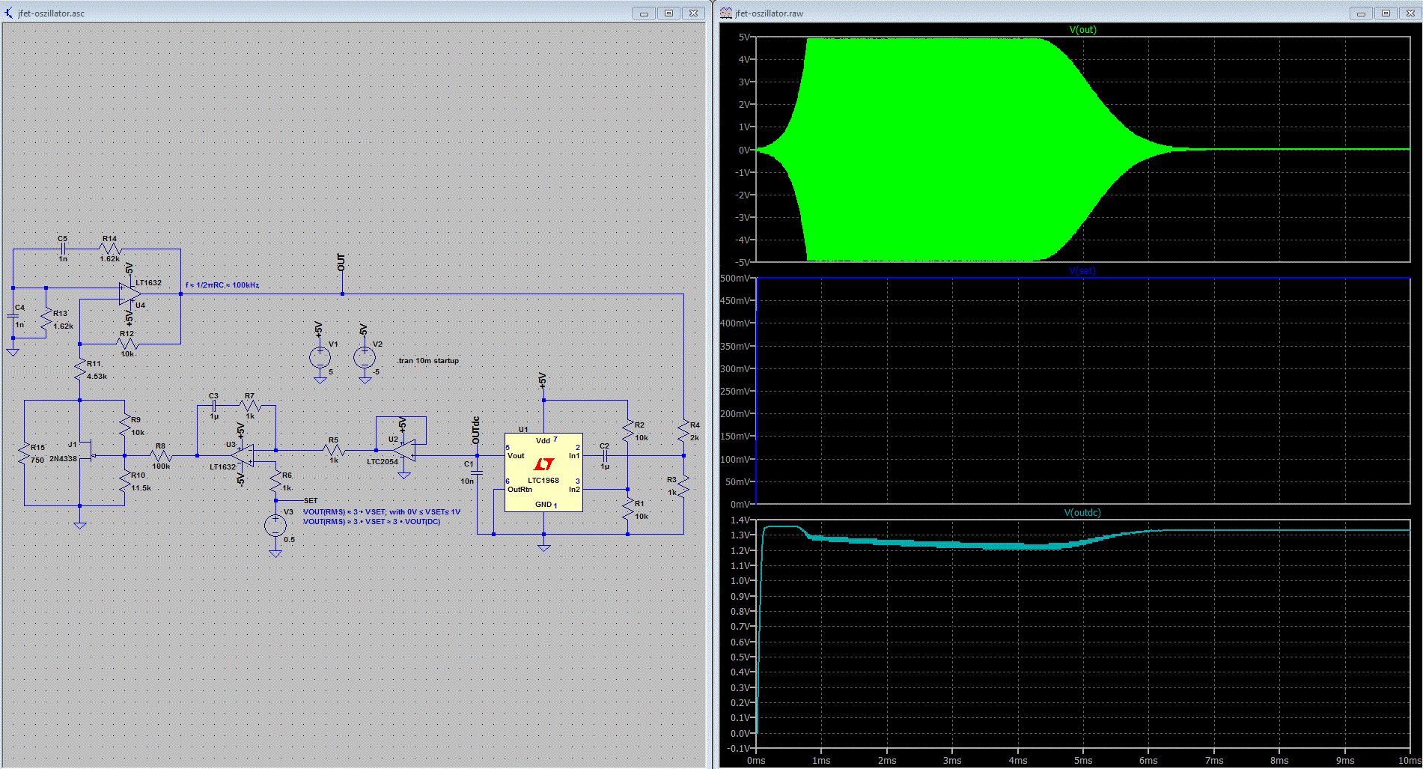Click the V(set) trace label
This screenshot has width=1423, height=769.
coord(1082,271)
